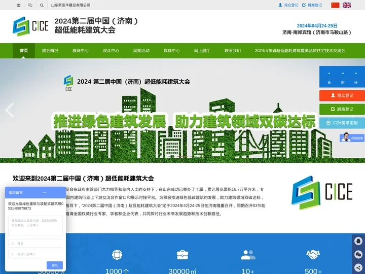
Task: Open the 媒体中心 menu
Action: tap(172, 51)
